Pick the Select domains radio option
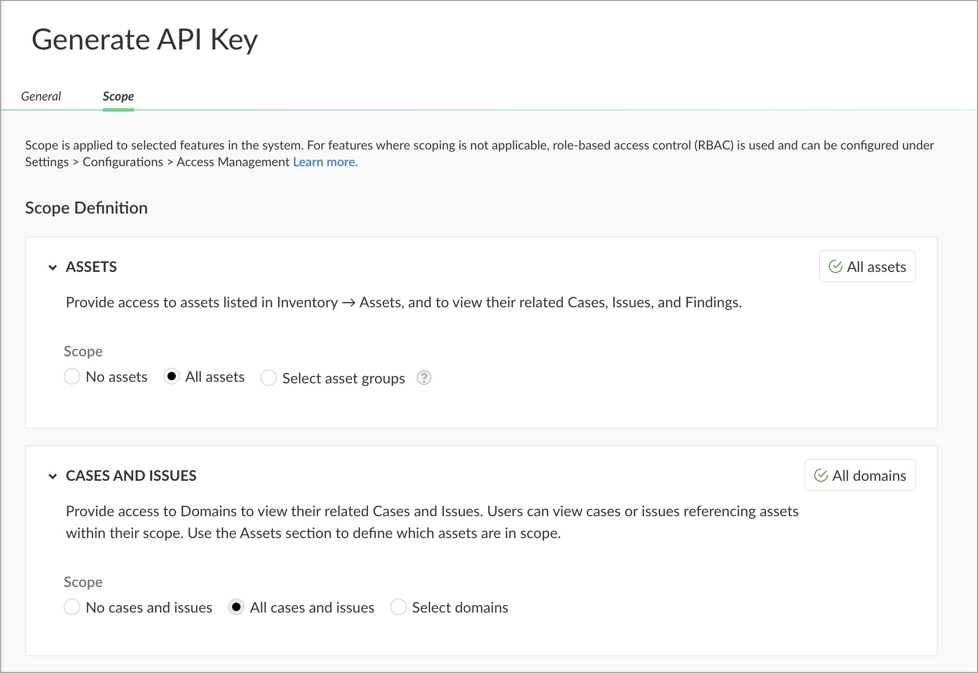The image size is (978, 673). tap(399, 607)
